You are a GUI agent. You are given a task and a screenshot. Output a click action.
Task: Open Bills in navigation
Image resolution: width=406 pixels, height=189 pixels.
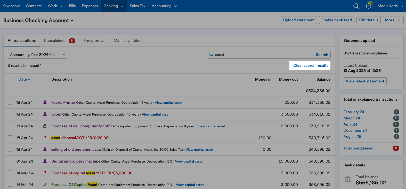click(x=72, y=6)
